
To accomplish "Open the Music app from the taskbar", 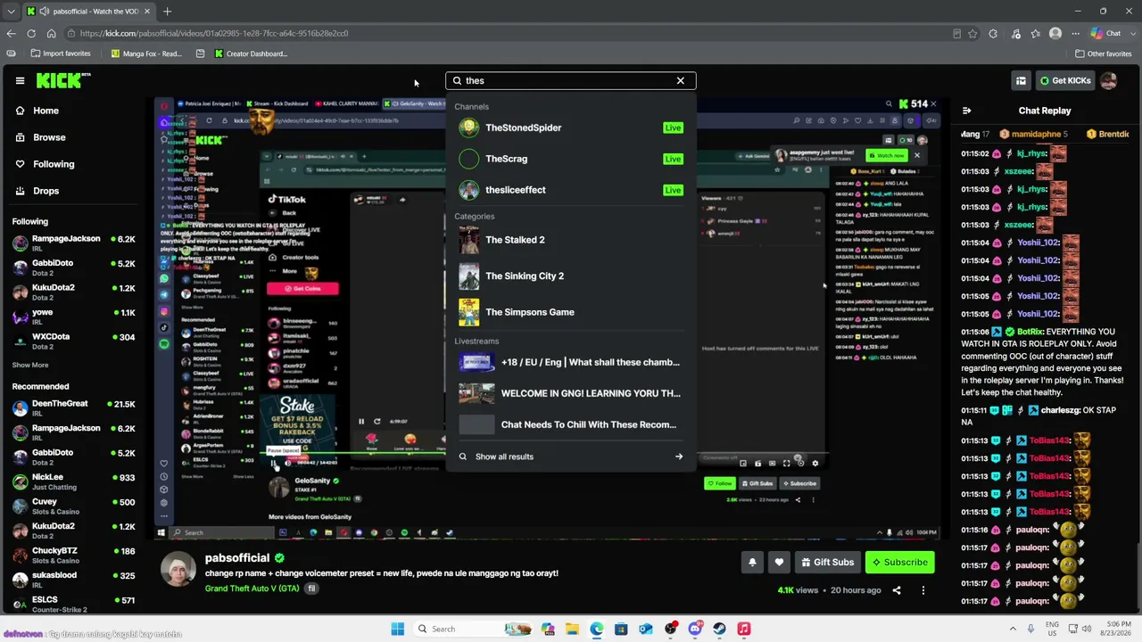I will 743,630.
